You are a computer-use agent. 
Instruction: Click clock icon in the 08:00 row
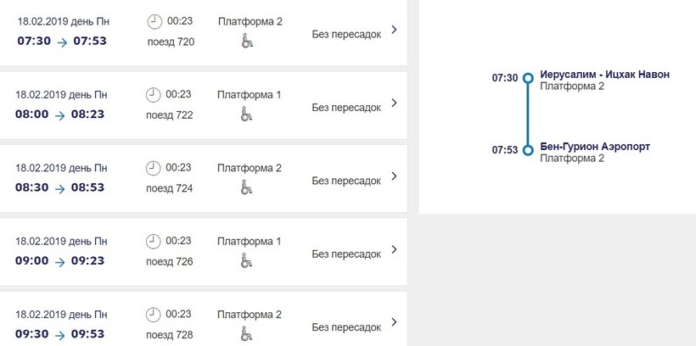pyautogui.click(x=154, y=94)
